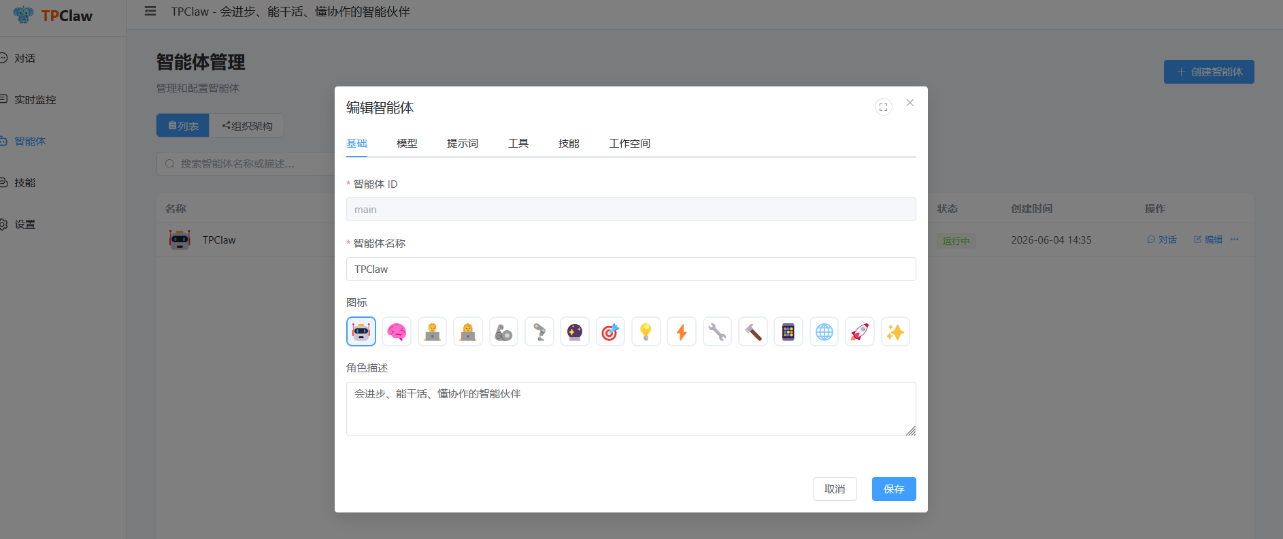Click the TPClaw name in table row

[219, 240]
